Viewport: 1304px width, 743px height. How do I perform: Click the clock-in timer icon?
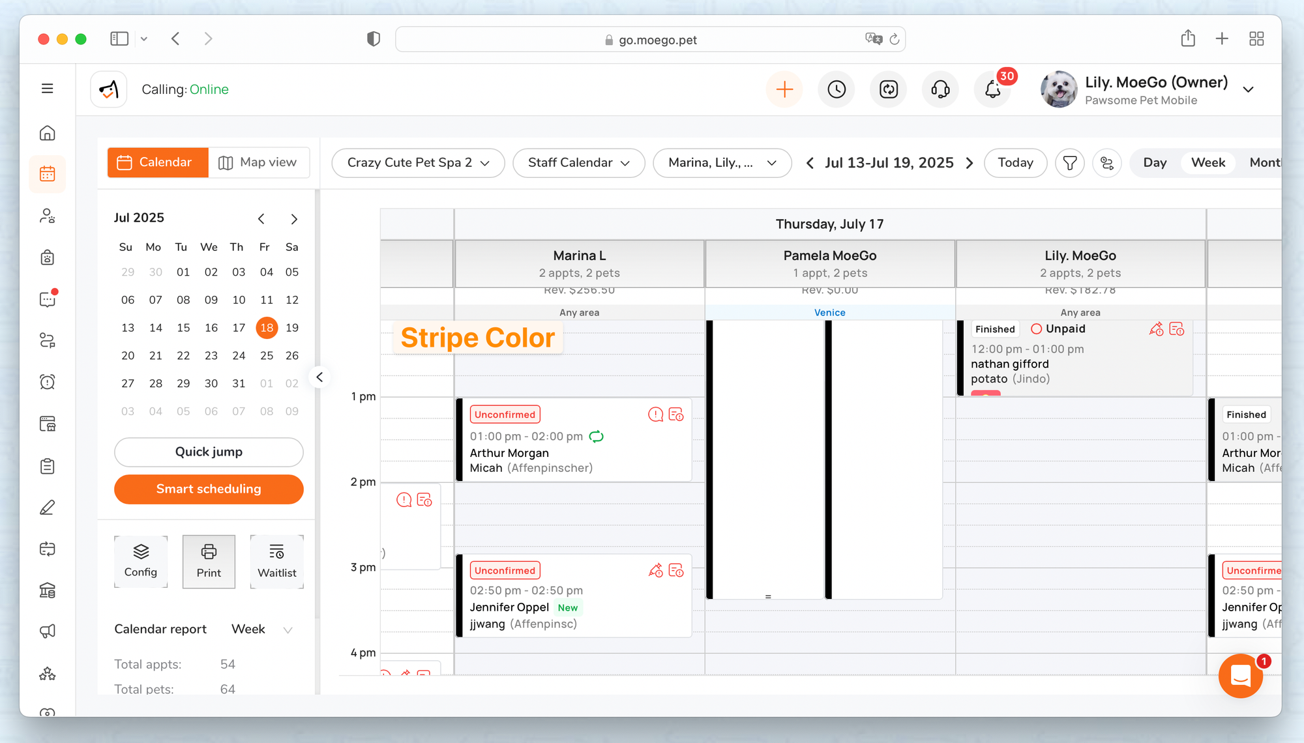837,89
